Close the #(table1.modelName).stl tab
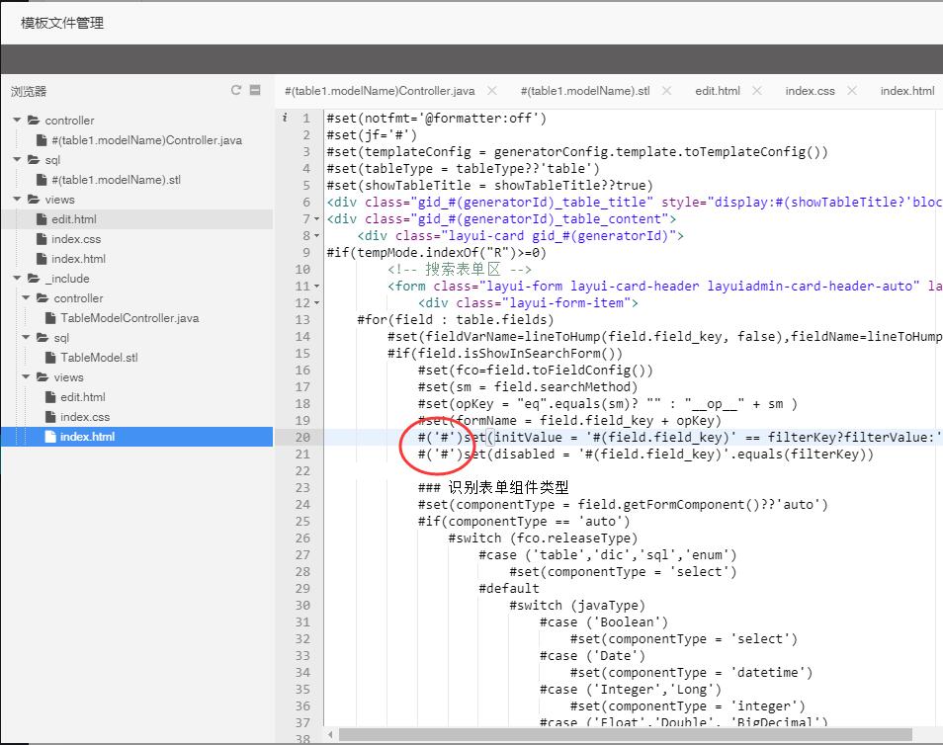 [666, 90]
